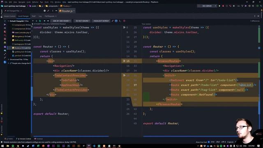Click UTF-8 encoding in status bar
The width and height of the screenshot is (263, 148).
click(224, 142)
